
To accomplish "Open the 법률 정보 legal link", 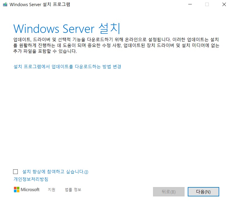I will tap(73, 190).
